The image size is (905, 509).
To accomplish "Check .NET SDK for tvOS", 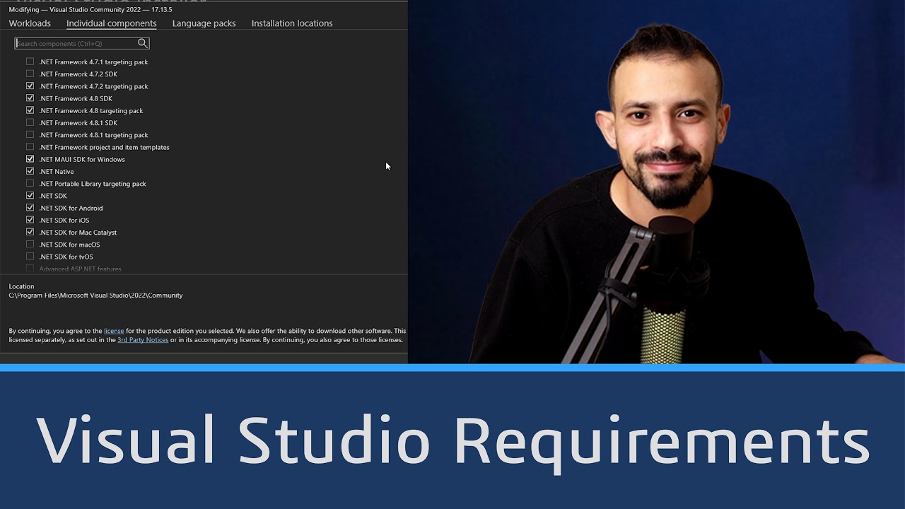I will click(x=30, y=257).
